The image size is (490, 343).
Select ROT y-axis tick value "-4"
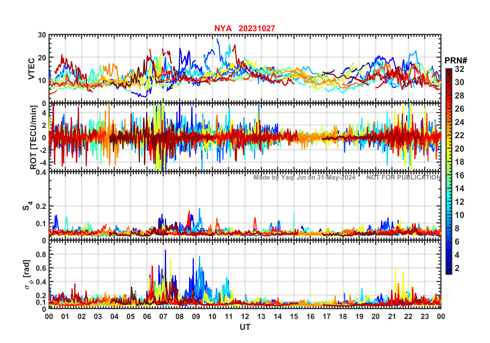[x=43, y=162]
